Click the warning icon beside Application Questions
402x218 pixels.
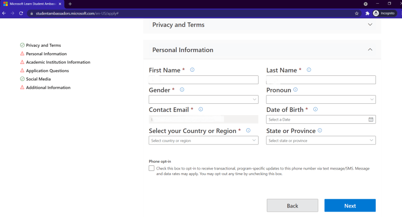pyautogui.click(x=22, y=70)
